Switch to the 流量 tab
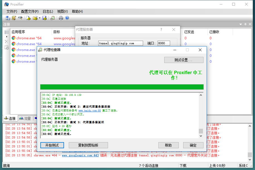 click(x=25, y=118)
